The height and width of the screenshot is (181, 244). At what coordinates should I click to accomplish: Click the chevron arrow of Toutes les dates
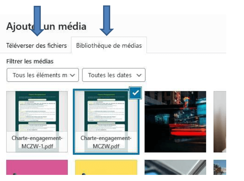pyautogui.click(x=139, y=75)
